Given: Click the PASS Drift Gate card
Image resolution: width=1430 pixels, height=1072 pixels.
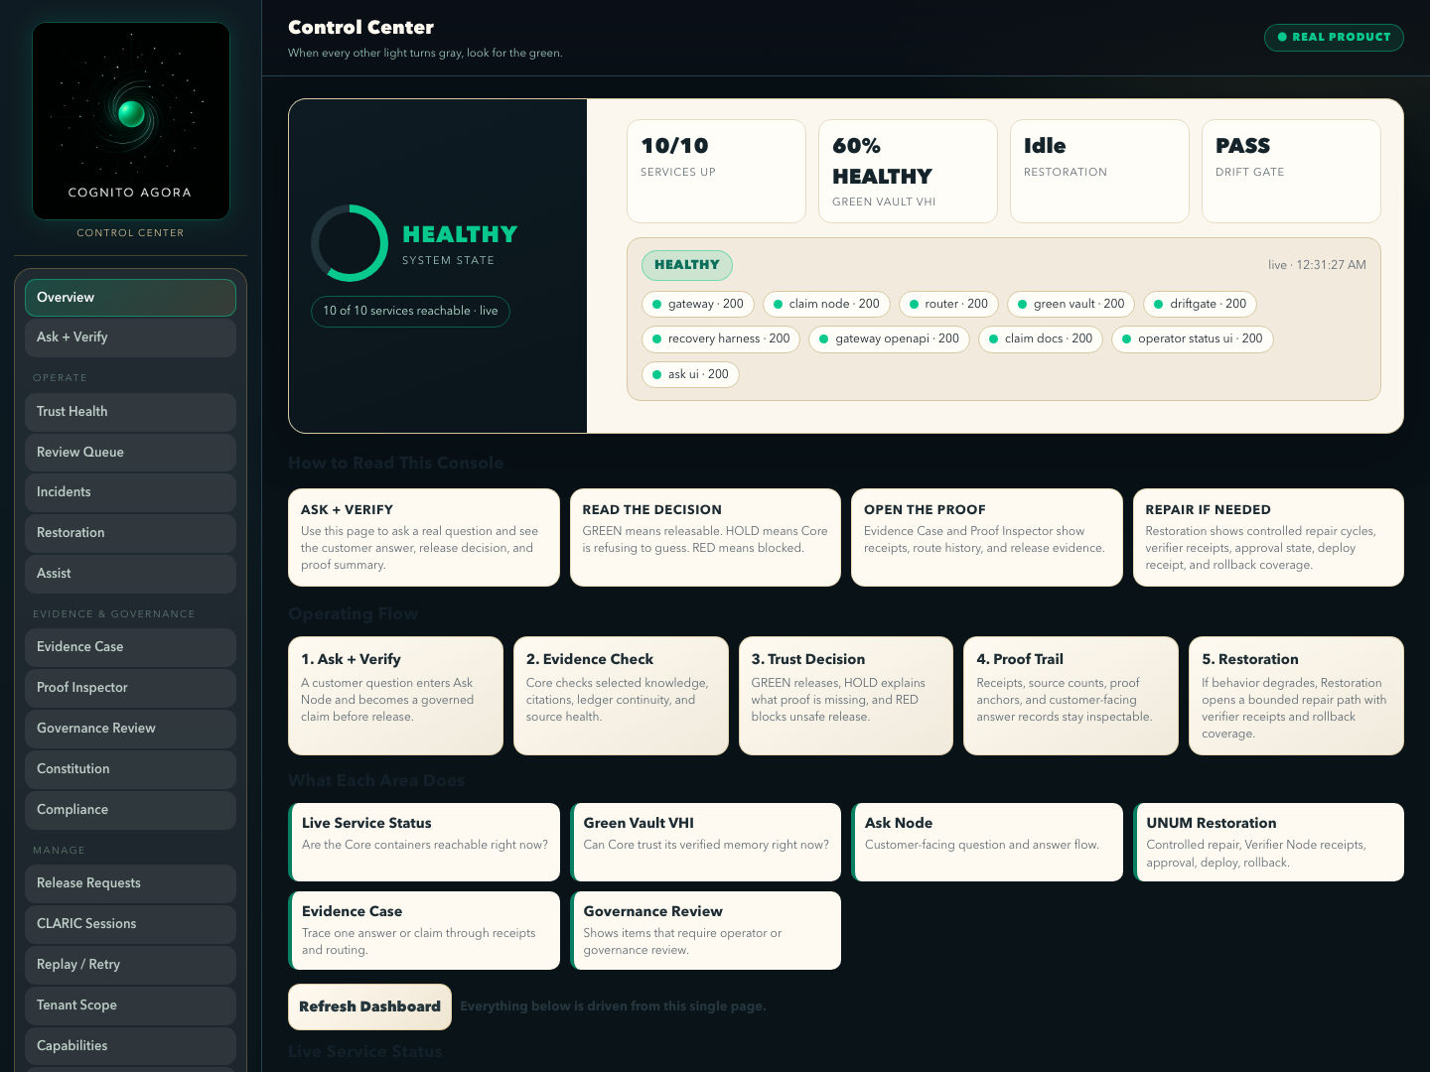Looking at the screenshot, I should click(x=1291, y=171).
